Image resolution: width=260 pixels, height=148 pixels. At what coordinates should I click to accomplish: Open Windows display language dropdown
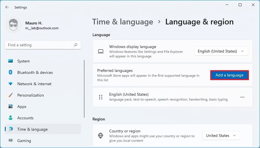pyautogui.click(x=221, y=51)
